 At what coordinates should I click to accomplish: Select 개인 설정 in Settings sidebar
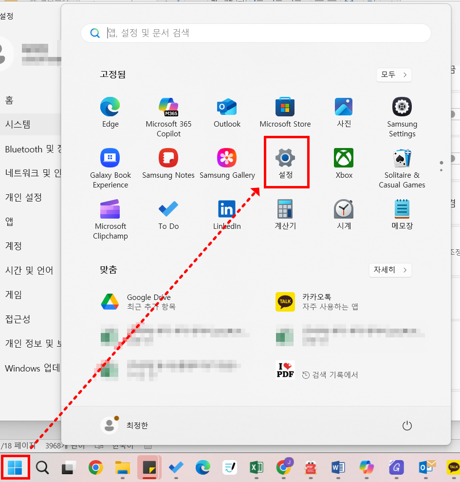23,197
